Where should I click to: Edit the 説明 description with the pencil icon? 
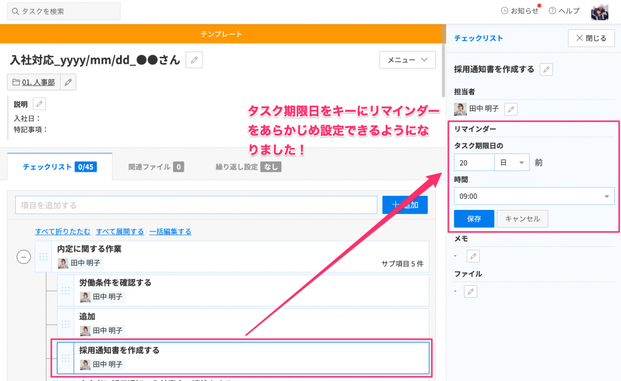pos(39,104)
